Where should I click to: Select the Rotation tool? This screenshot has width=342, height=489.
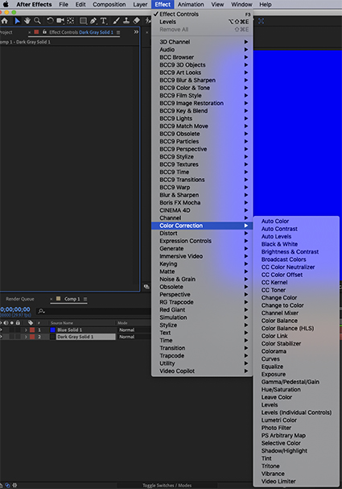50,21
